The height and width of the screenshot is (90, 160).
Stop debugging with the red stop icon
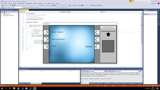[x=53, y=5]
